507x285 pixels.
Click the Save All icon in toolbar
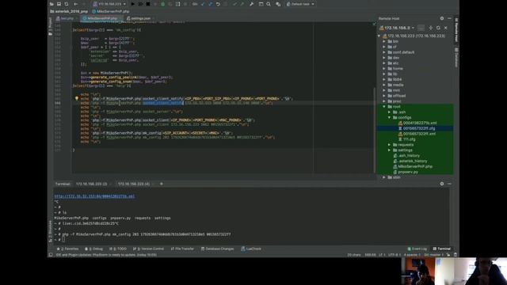pos(59,4)
